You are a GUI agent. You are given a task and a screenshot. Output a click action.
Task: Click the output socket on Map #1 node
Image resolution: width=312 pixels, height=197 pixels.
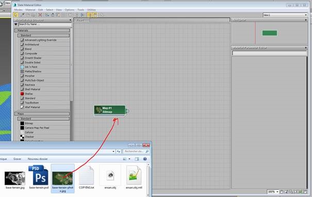[x=127, y=111]
